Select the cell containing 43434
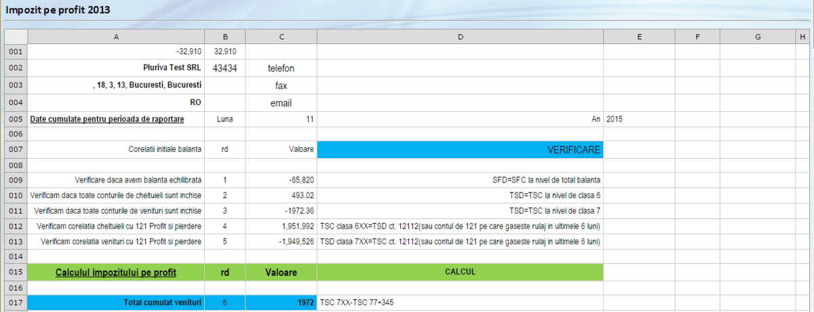This screenshot has height=312, width=814. tap(225, 68)
